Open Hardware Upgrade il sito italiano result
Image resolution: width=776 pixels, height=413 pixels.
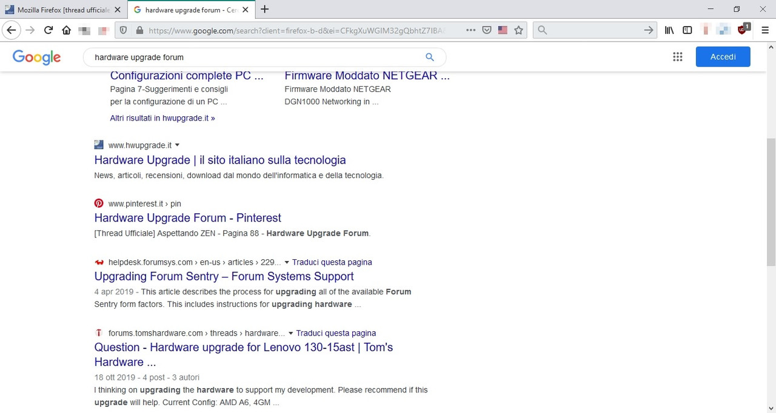point(220,160)
